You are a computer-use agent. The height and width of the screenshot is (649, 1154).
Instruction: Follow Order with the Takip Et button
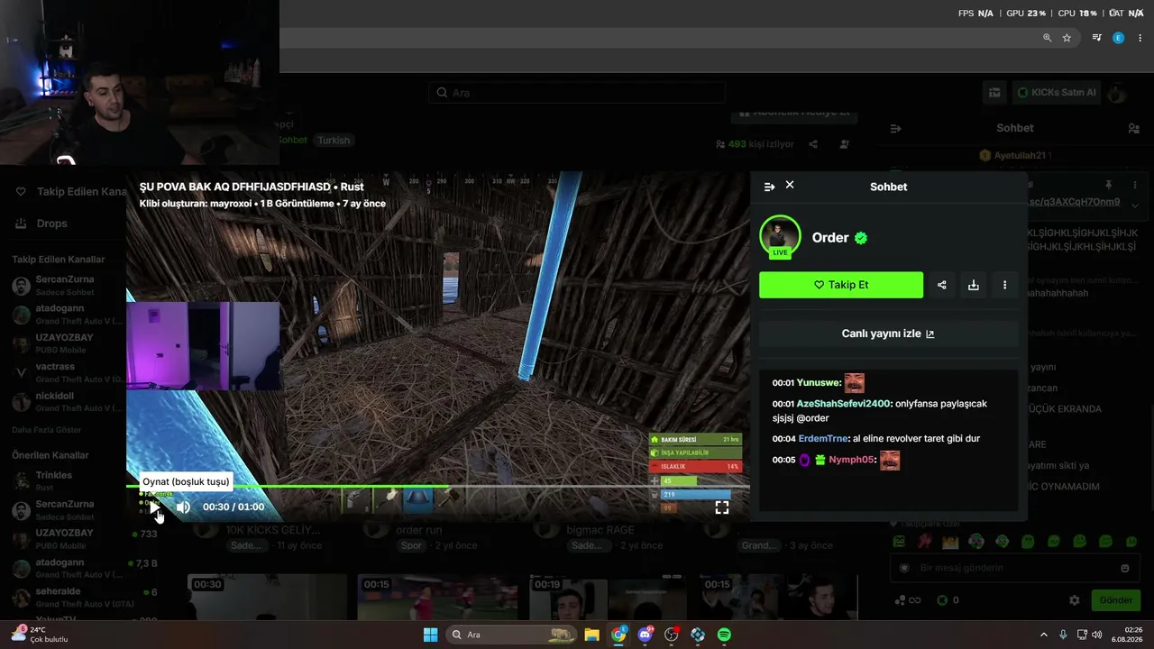pos(841,285)
